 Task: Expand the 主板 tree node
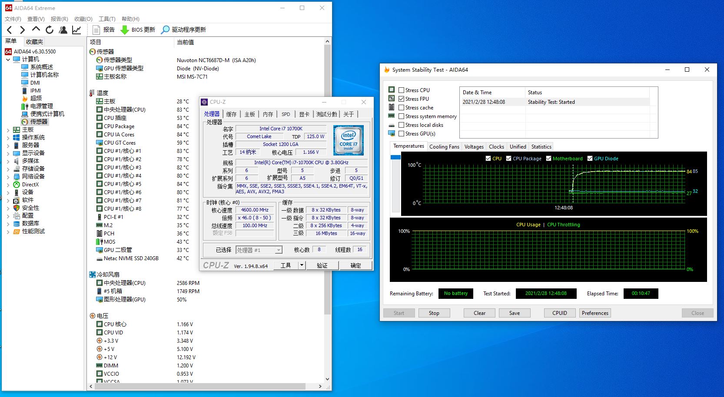(8, 130)
